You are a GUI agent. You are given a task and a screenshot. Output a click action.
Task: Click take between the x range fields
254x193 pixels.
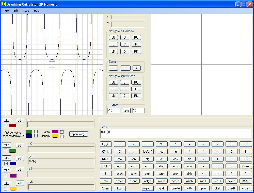[x=126, y=110]
